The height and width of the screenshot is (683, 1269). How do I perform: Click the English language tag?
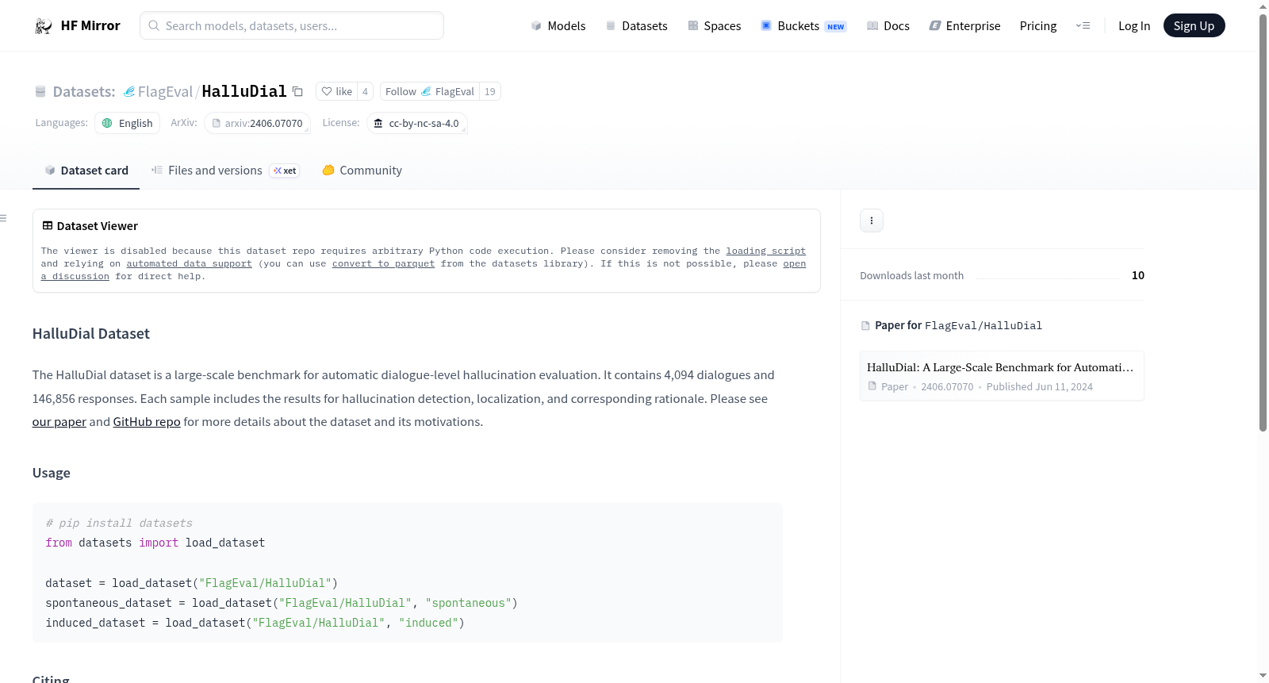(x=127, y=123)
